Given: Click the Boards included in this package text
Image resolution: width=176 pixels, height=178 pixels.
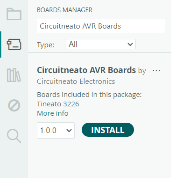Looking at the screenshot, I should click(89, 95).
